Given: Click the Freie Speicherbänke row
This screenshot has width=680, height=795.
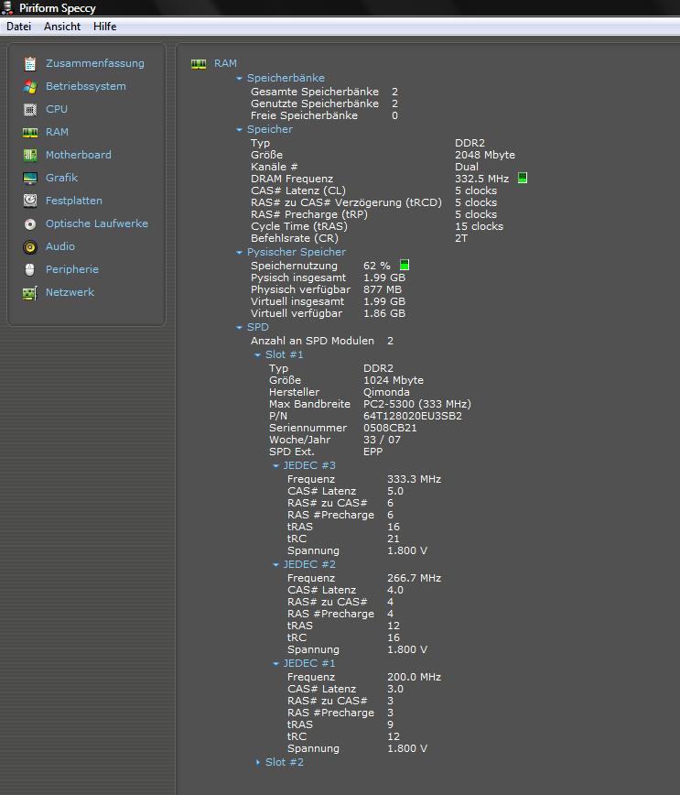Looking at the screenshot, I should pos(324,115).
